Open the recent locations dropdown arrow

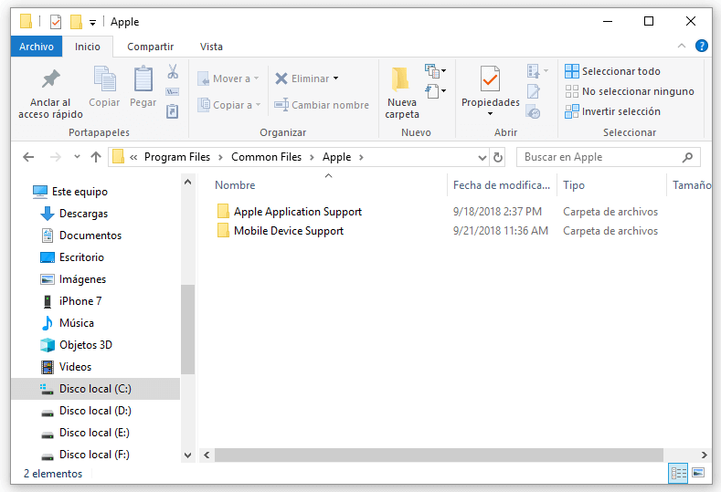[77, 157]
